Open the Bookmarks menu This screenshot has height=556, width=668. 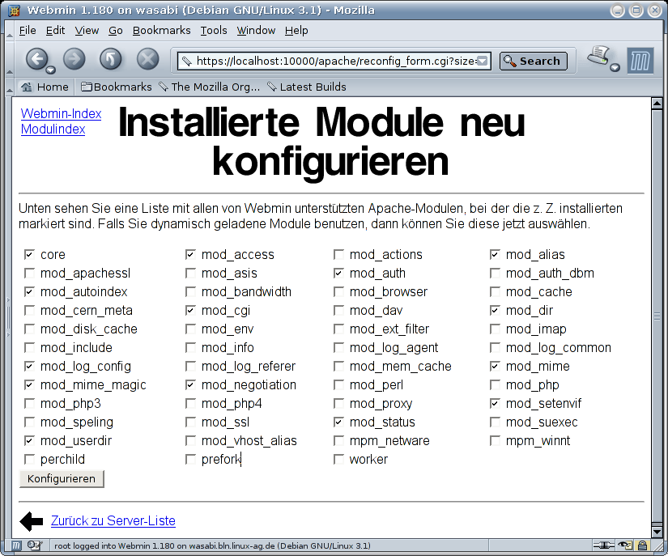[162, 31]
